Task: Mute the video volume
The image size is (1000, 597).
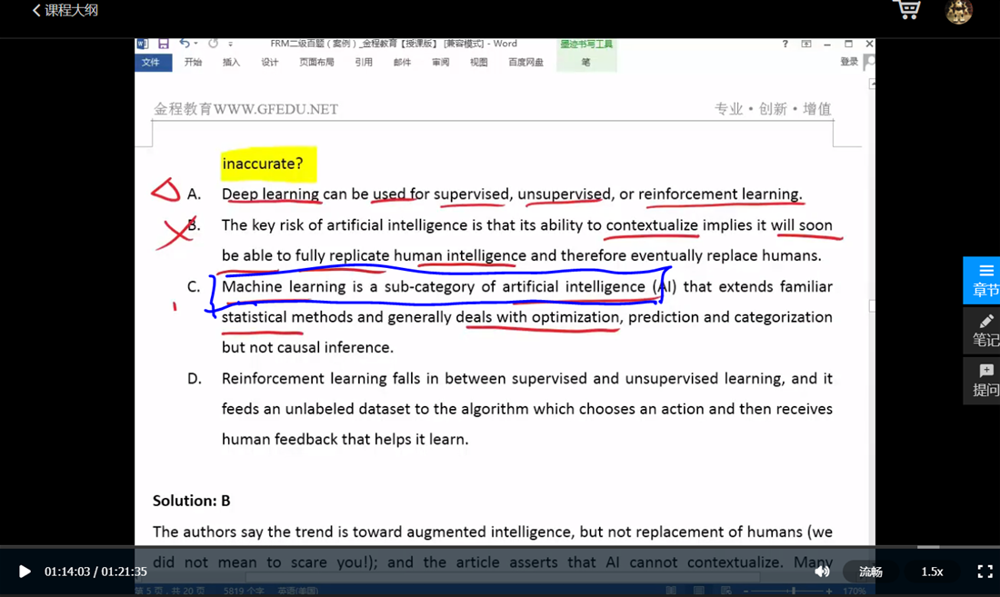Action: (822, 572)
